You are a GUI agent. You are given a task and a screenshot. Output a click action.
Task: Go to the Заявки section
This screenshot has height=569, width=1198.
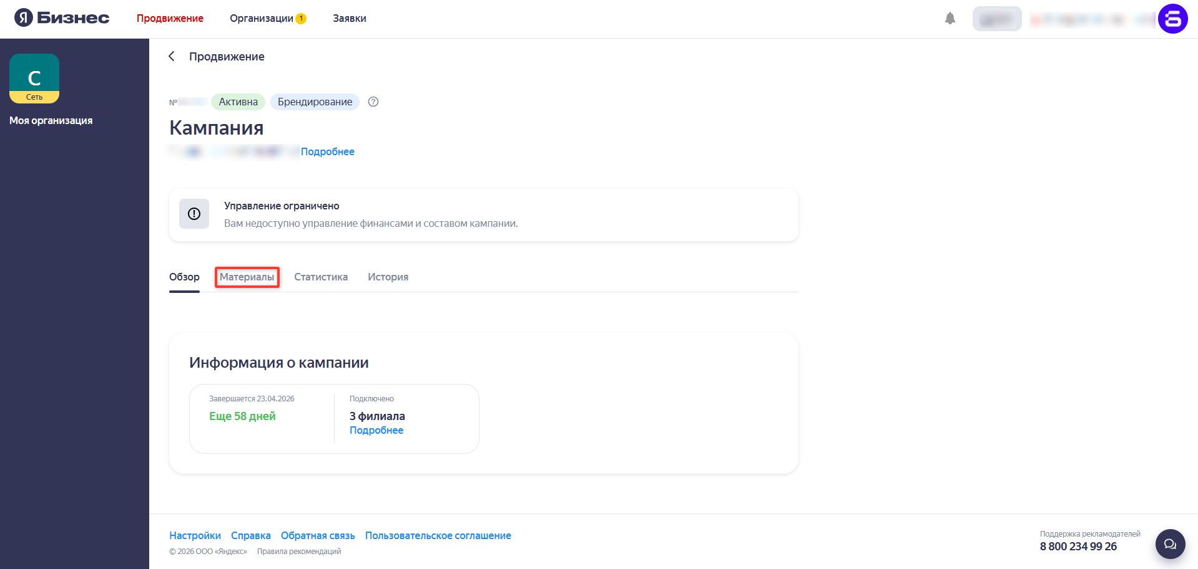coord(349,19)
